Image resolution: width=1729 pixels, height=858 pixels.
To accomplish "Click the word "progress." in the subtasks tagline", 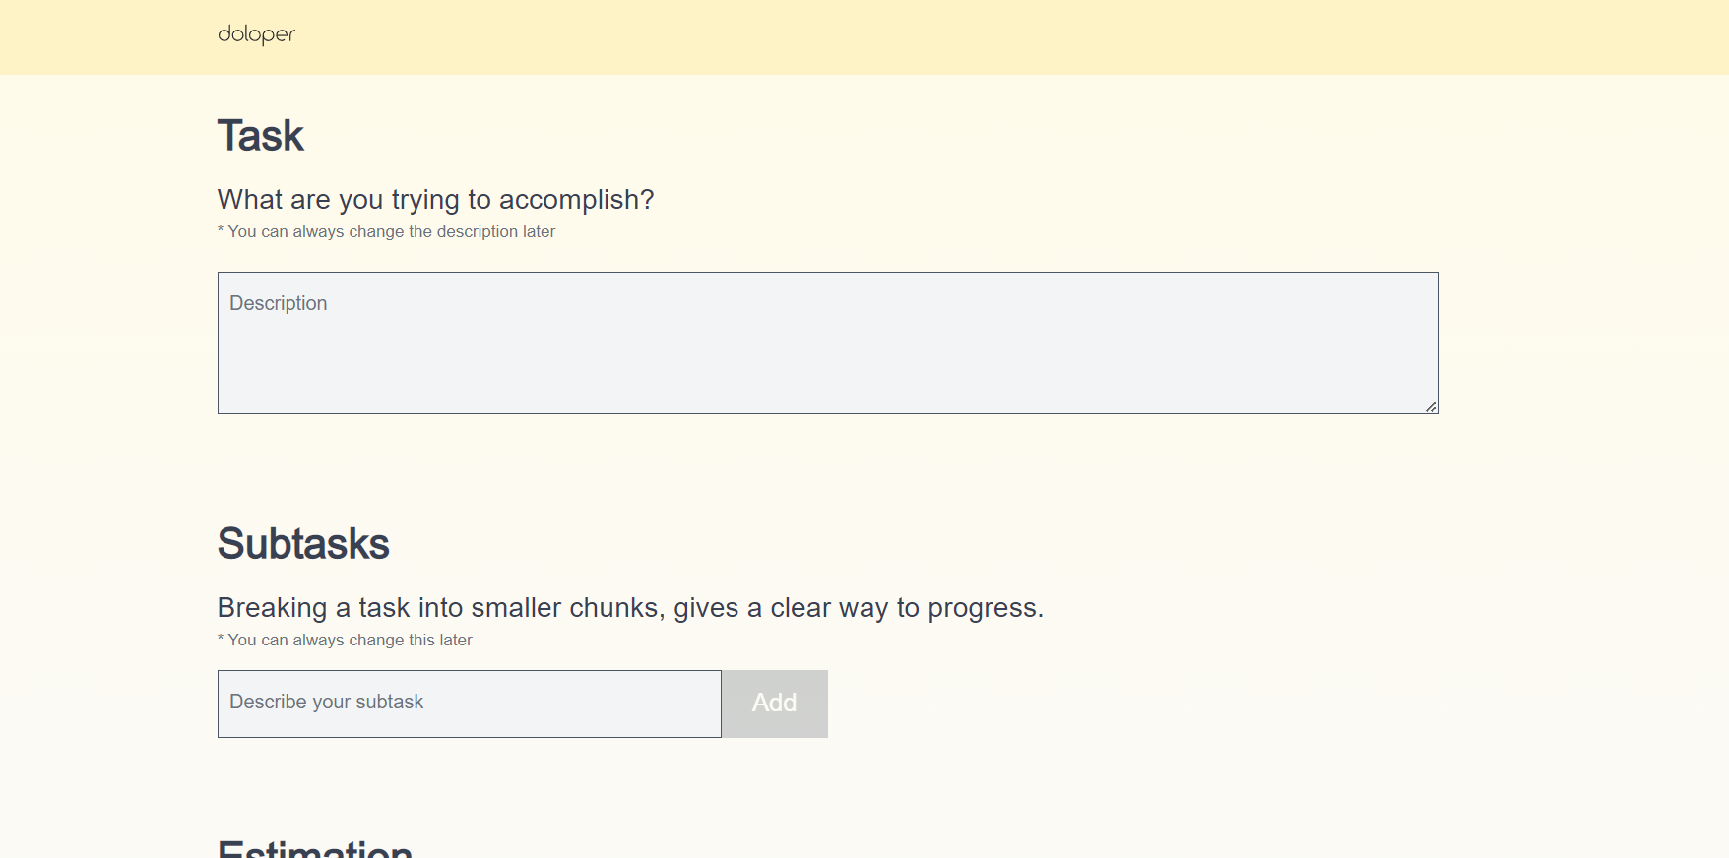I will tap(986, 608).
